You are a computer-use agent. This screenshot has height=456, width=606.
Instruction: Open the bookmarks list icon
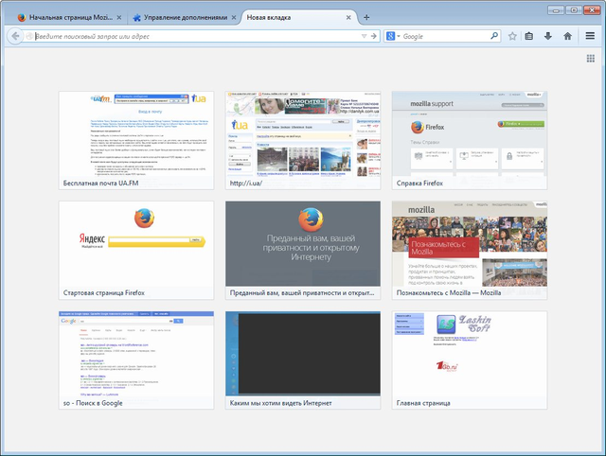coord(530,36)
